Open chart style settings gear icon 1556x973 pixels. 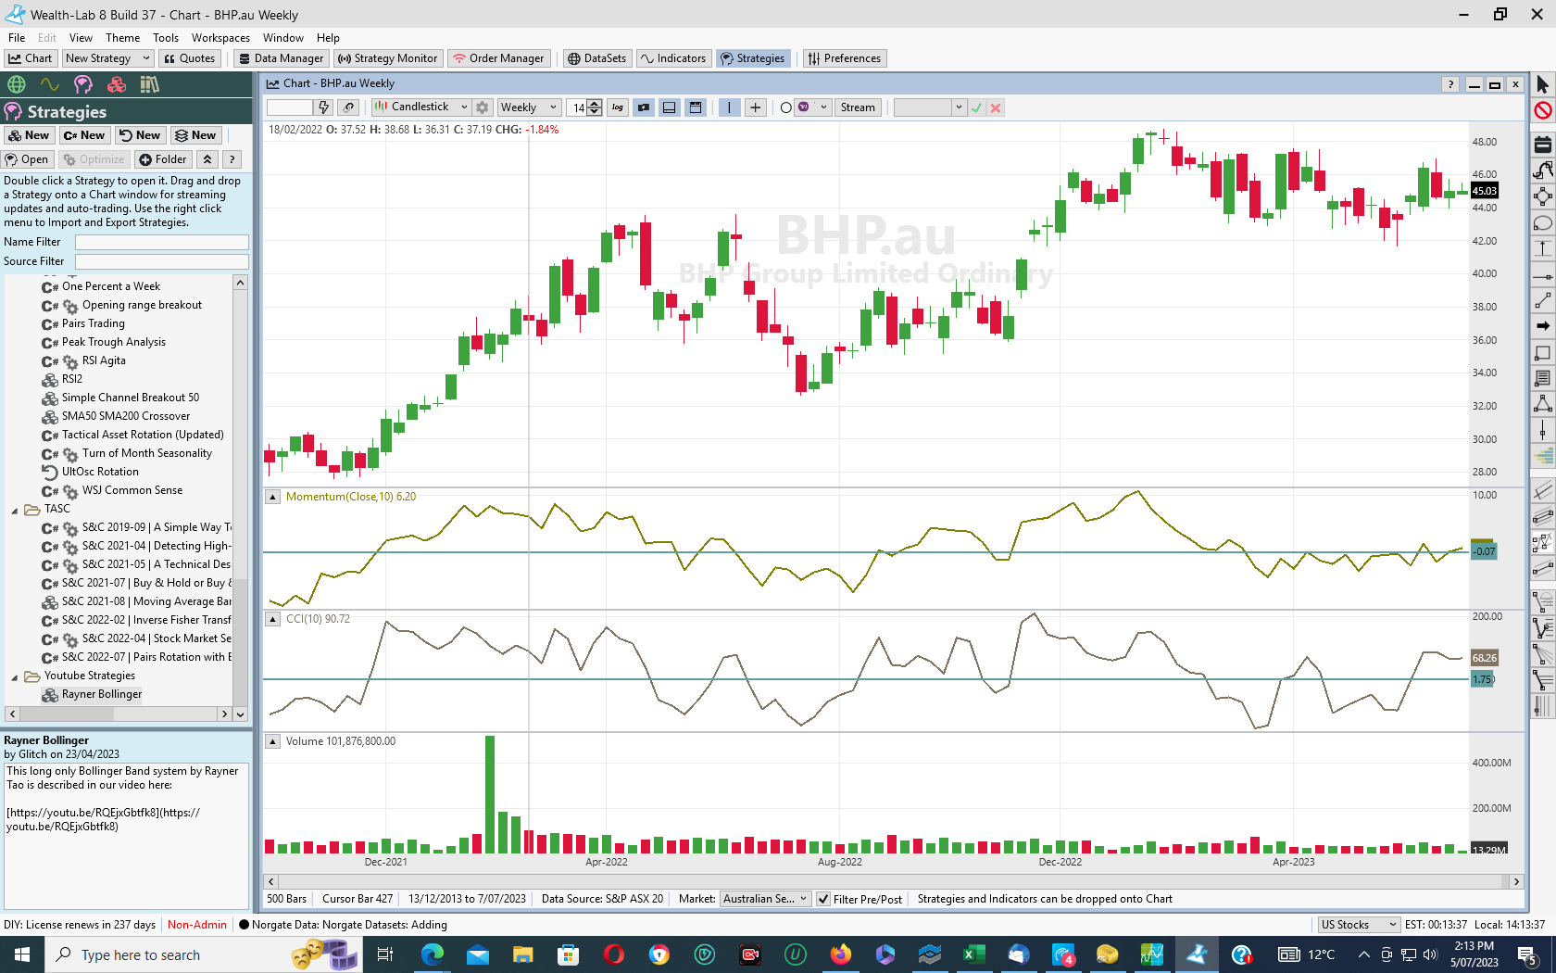[482, 107]
